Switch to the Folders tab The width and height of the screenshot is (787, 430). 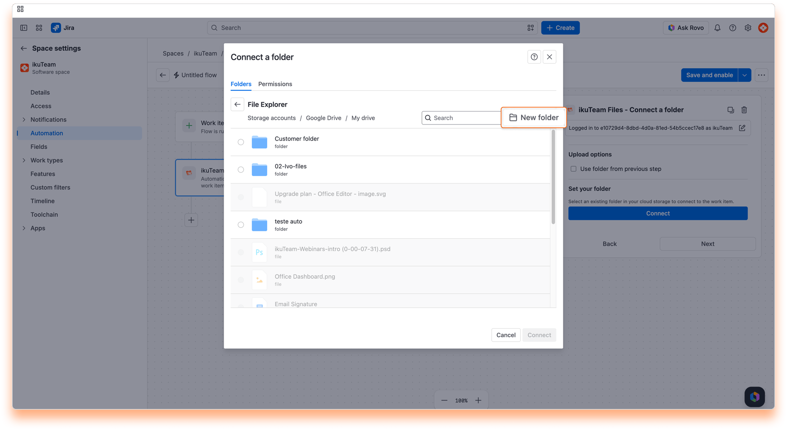coord(241,84)
